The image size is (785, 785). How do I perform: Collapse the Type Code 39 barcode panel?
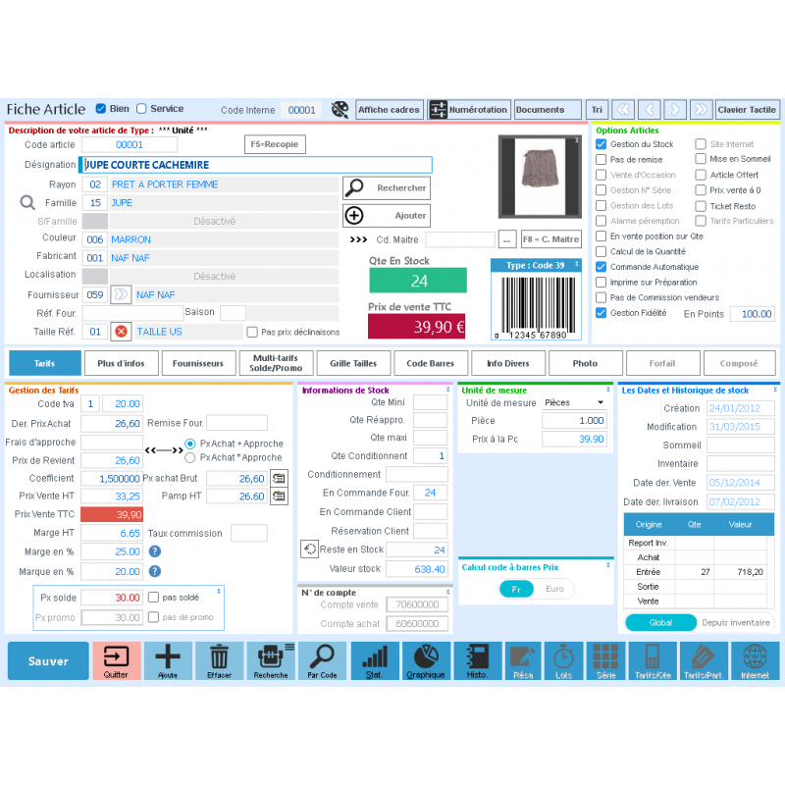pos(577,266)
